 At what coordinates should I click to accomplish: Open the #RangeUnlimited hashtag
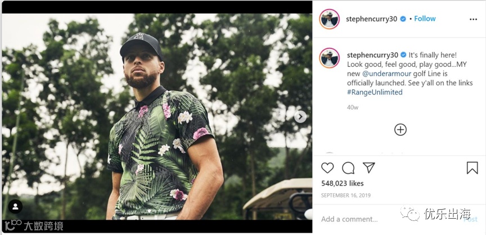pyautogui.click(x=375, y=92)
